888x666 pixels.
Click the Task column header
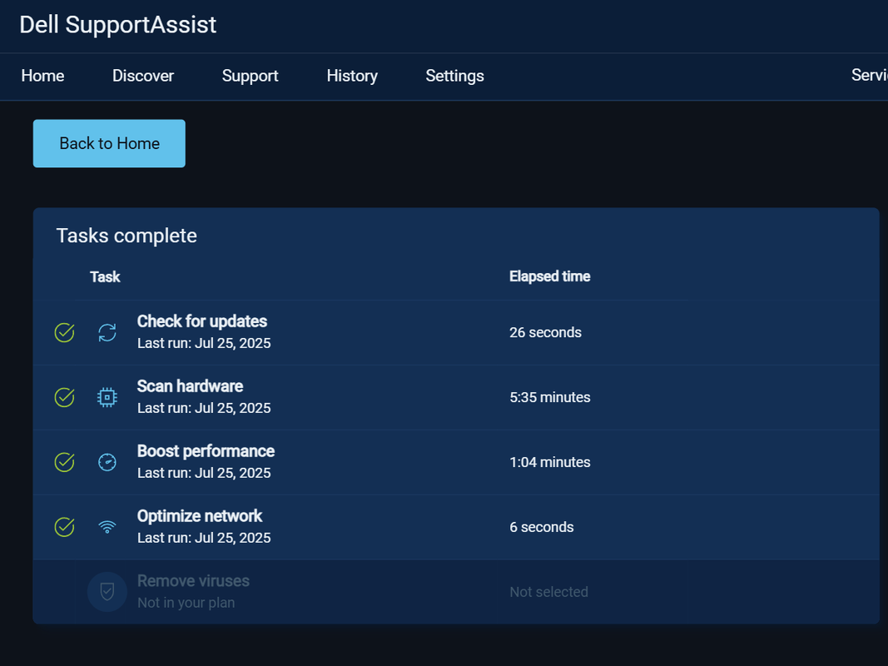pyautogui.click(x=105, y=277)
